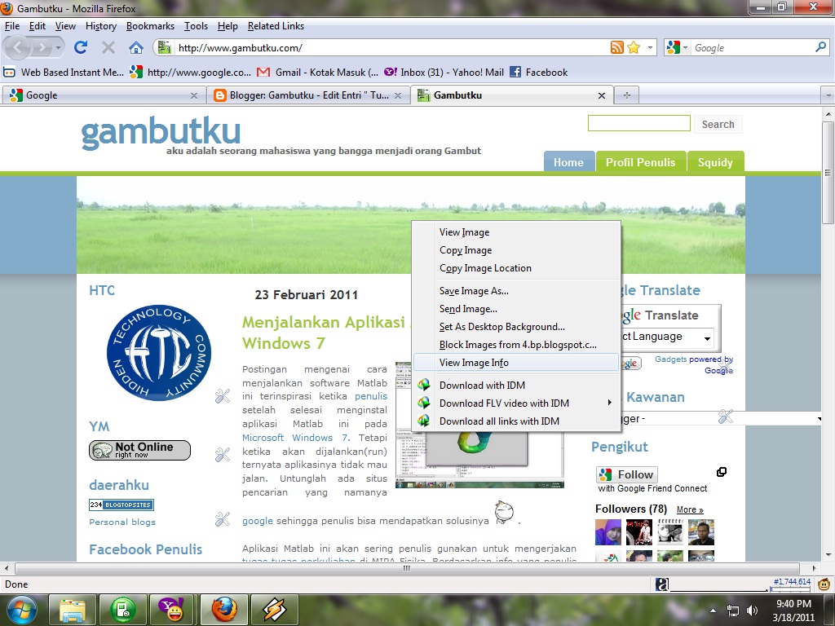Click the Follow button

pyautogui.click(x=627, y=474)
